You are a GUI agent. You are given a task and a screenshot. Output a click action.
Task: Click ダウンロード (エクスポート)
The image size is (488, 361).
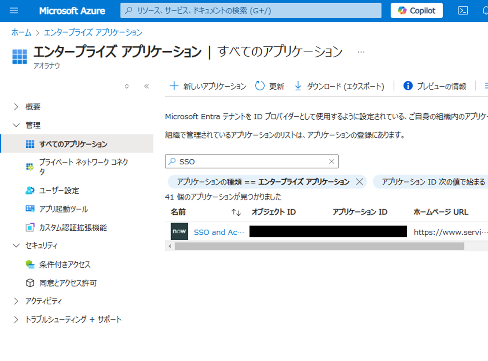pos(339,86)
